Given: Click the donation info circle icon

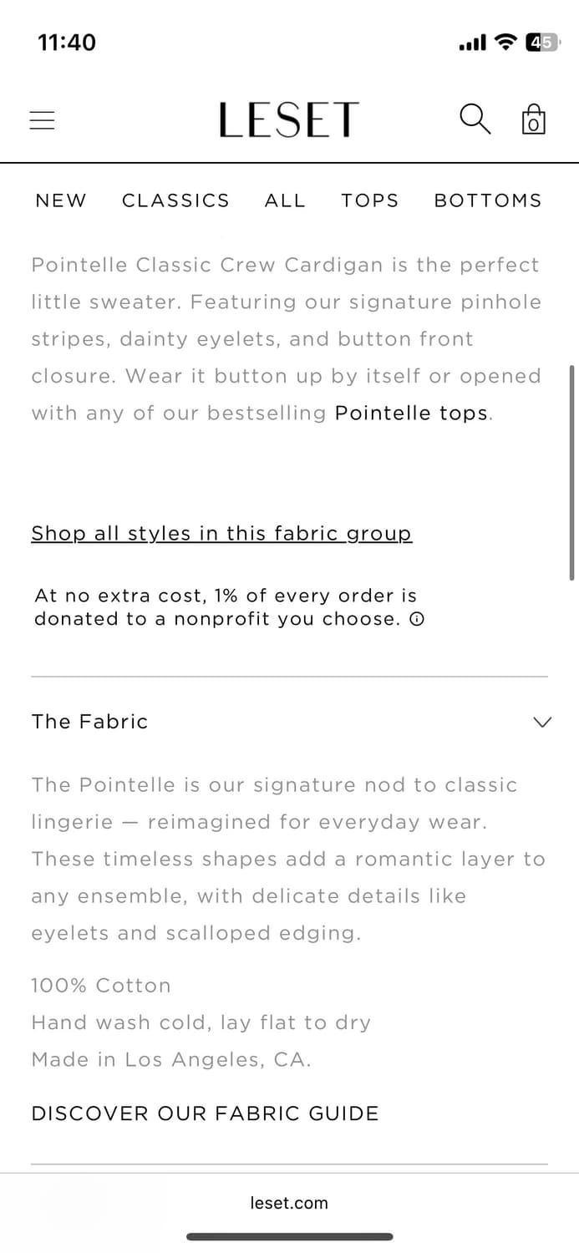Looking at the screenshot, I should click(x=417, y=619).
